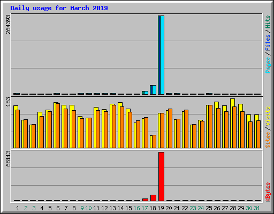This screenshot has width=274, height=214.
Task: Click the day 27 axis label
Action: [x=225, y=208]
